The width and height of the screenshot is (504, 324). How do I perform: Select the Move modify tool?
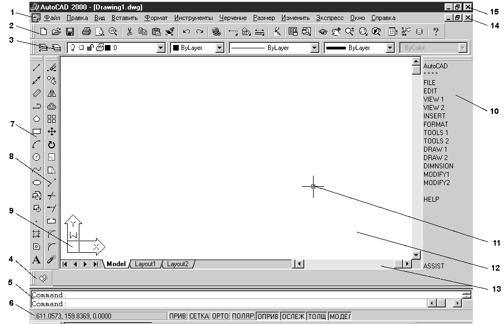tap(52, 132)
